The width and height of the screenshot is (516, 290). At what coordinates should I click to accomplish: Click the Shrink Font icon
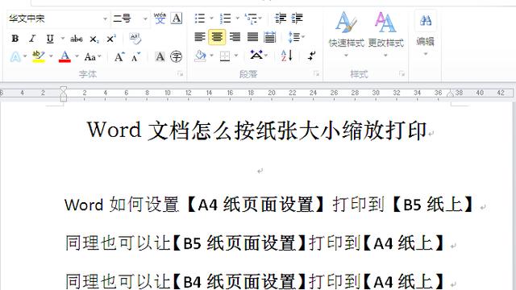[x=135, y=57]
